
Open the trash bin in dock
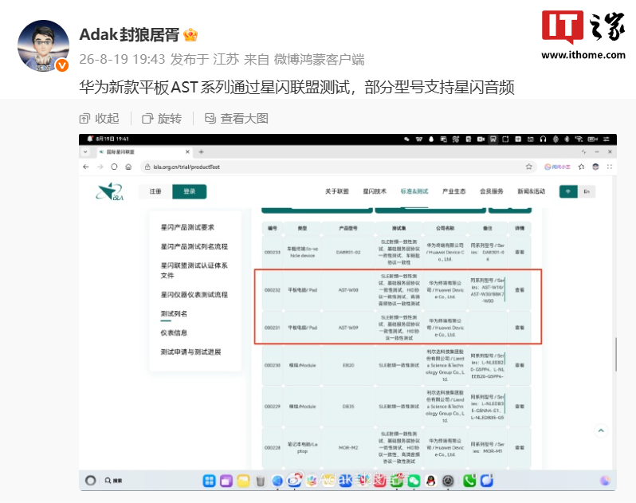point(261,481)
